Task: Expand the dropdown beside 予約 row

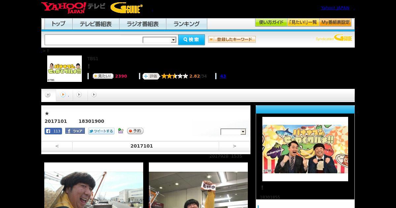Action: click(x=233, y=132)
